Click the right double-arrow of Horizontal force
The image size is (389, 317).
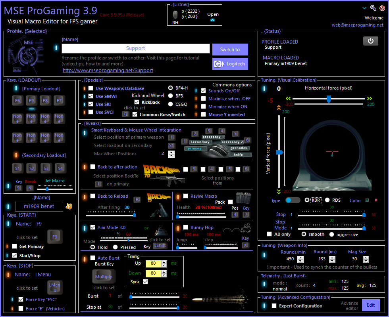(x=370, y=98)
